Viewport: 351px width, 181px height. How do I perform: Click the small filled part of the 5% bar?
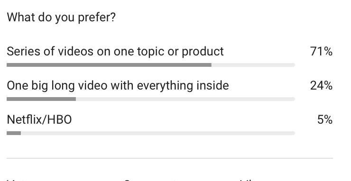click(x=14, y=133)
